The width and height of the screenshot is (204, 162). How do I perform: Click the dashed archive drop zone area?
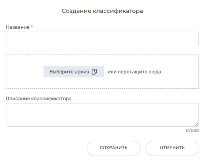pyautogui.click(x=102, y=71)
